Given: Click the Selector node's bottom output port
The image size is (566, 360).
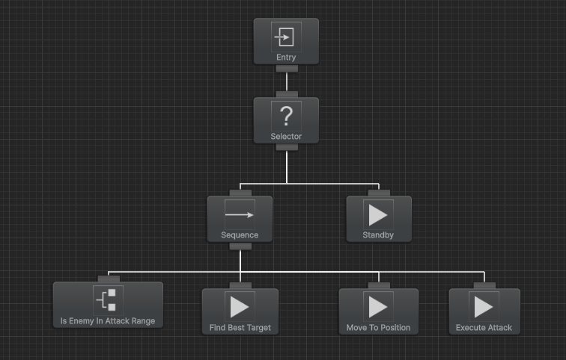Looking at the screenshot, I should click(x=286, y=147).
